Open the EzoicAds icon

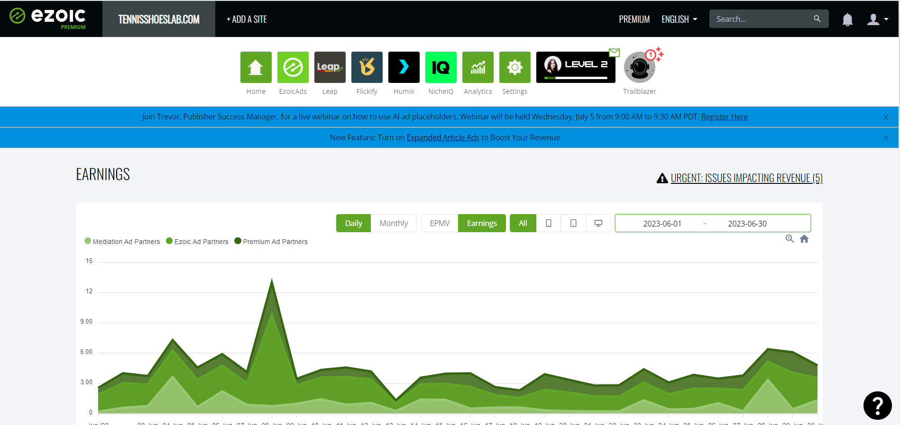293,67
